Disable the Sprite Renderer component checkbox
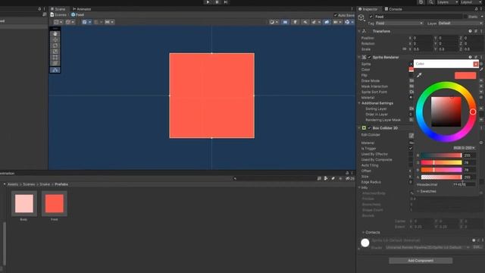This screenshot has width=485, height=273. [369, 58]
